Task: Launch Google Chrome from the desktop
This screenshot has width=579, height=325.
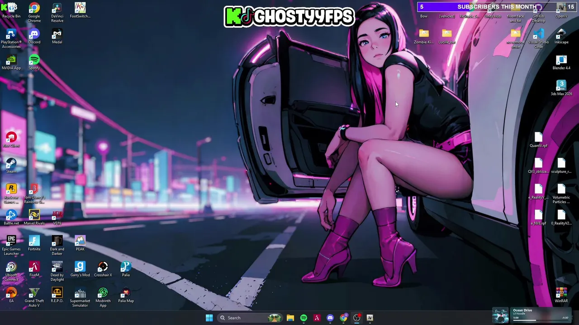Action: tap(34, 12)
